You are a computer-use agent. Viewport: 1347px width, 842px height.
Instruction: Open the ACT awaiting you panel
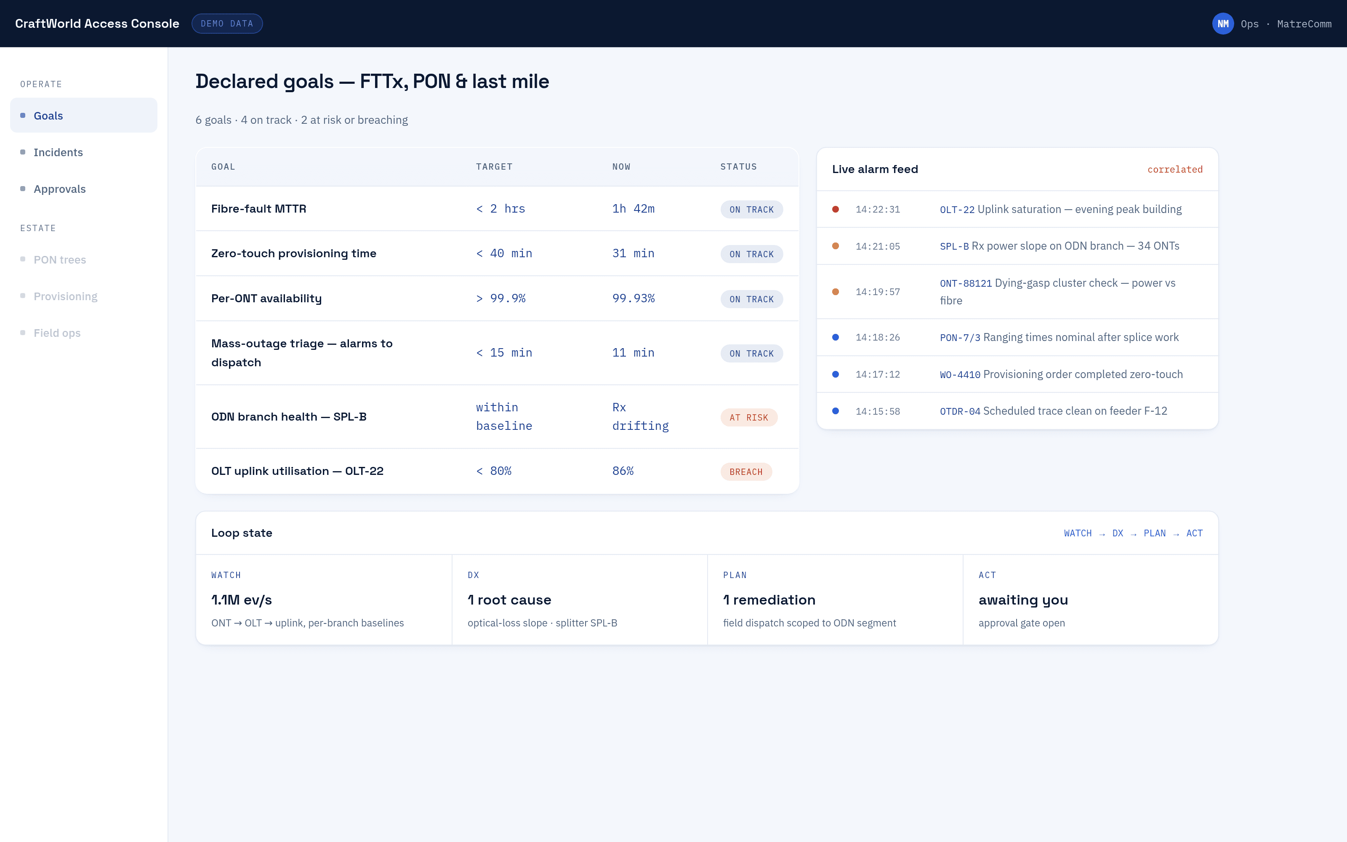[x=1090, y=599]
